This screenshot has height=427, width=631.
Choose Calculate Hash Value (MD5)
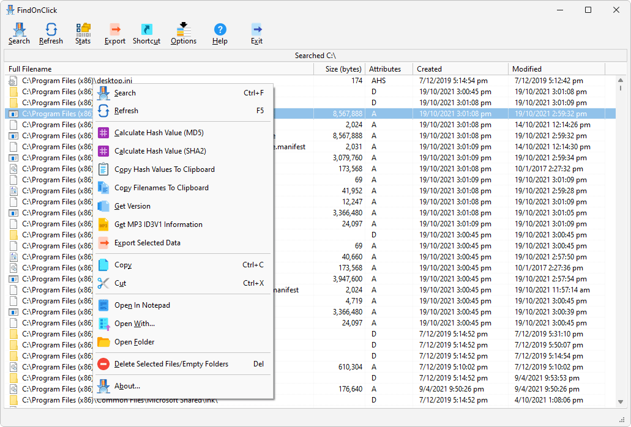[159, 133]
